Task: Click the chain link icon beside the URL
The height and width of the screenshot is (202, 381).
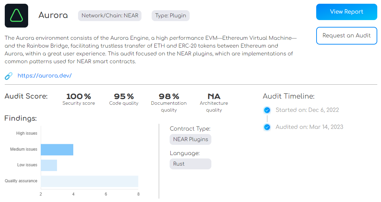Action: [7, 76]
